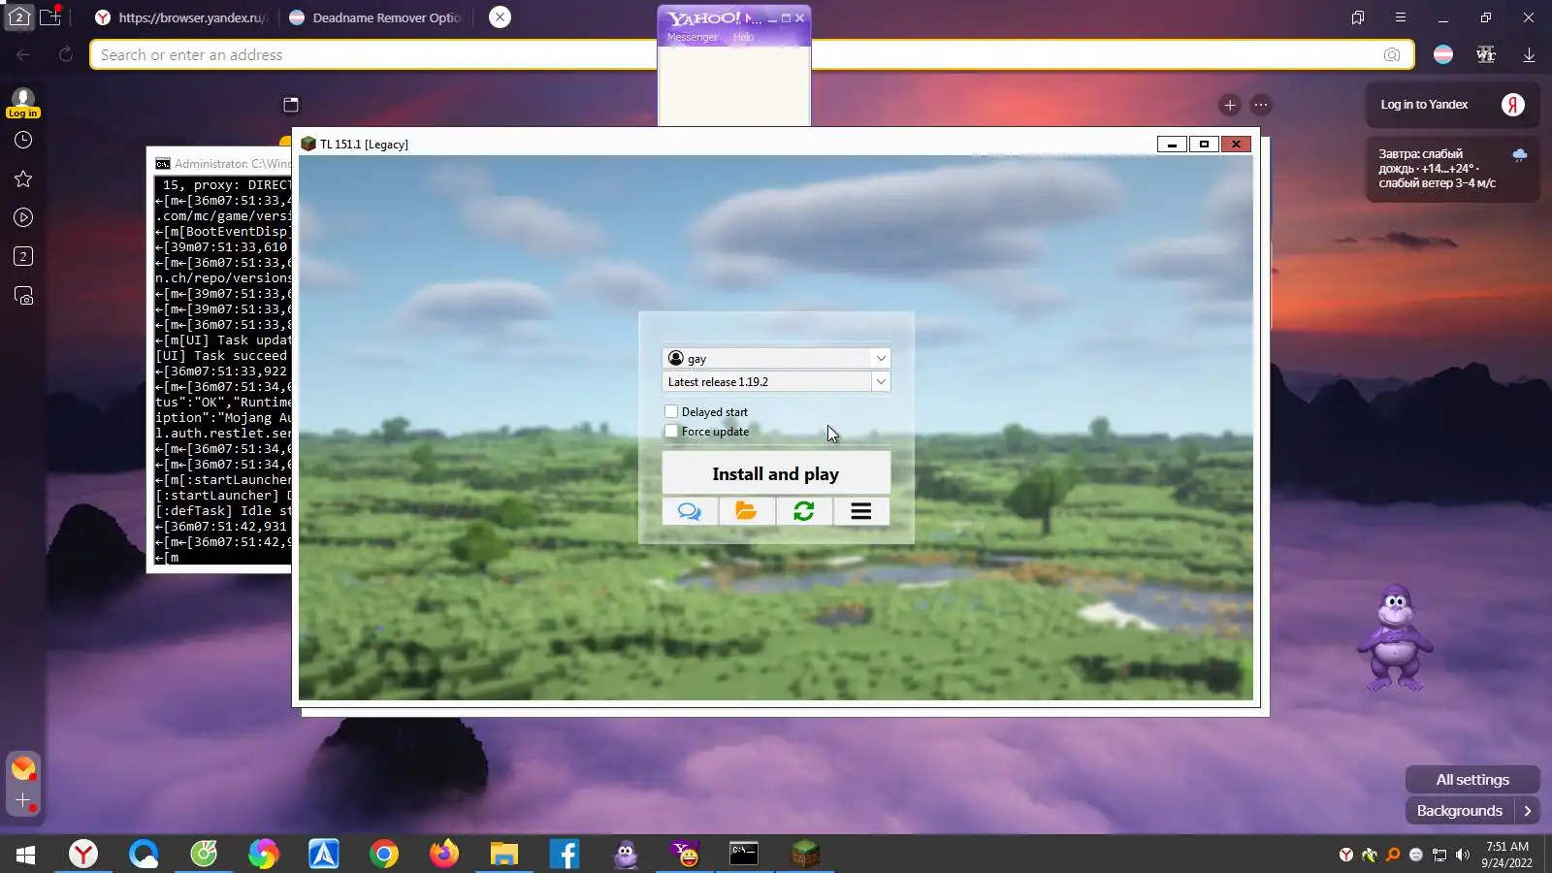Screen dimensions: 1552x873
Task: Open Messenger menu in Yahoo window
Action: click(x=692, y=37)
